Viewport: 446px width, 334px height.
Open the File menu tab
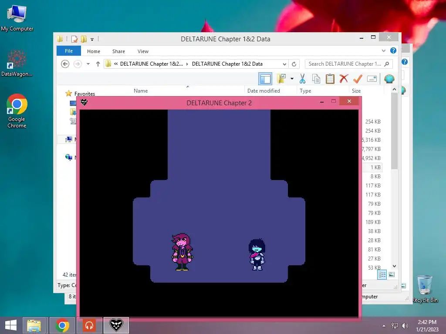68,51
